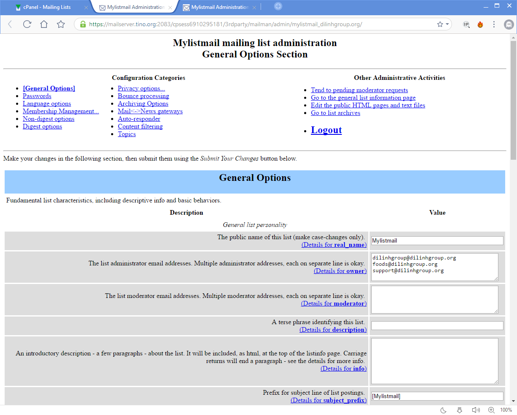Open Privacy options link

141,88
